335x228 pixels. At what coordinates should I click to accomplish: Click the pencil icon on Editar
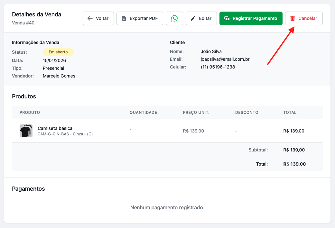[193, 18]
